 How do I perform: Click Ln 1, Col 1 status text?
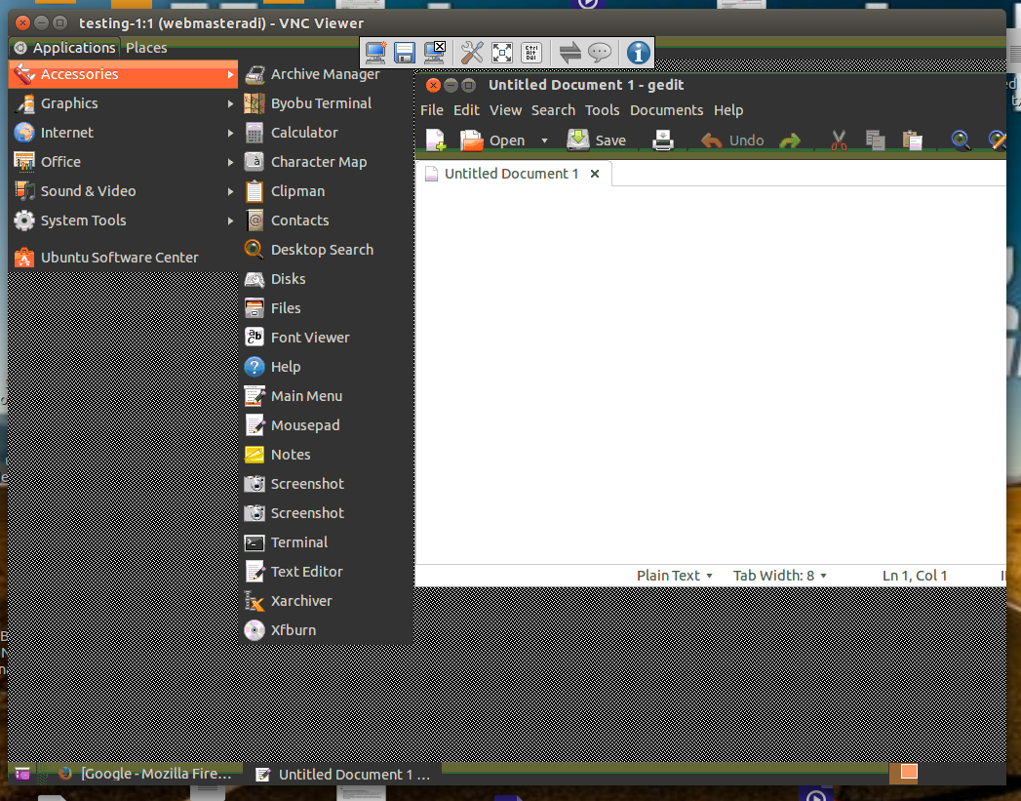pyautogui.click(x=914, y=576)
